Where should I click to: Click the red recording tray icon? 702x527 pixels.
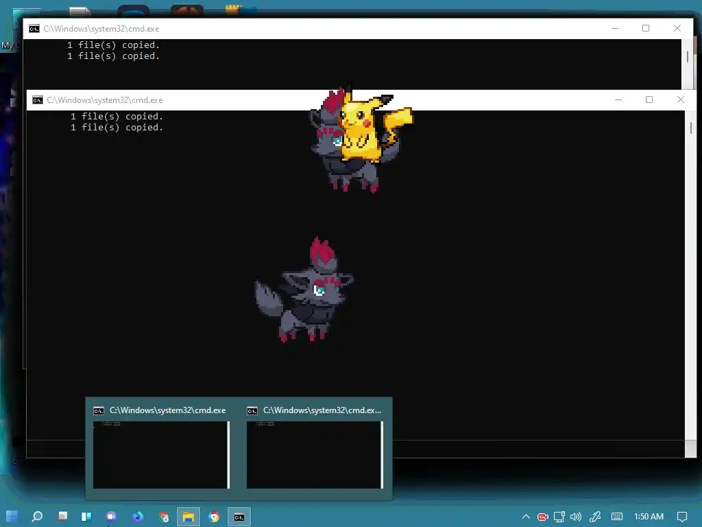pos(543,517)
